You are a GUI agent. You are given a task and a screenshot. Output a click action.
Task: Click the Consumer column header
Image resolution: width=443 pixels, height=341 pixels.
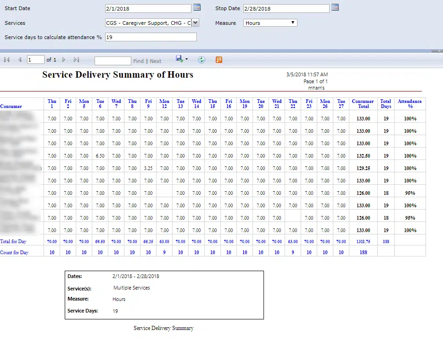(x=11, y=106)
